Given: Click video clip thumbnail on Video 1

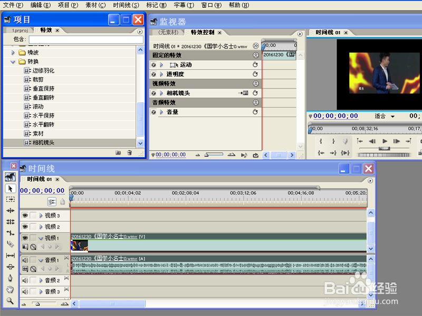Looking at the screenshot, I should [x=80, y=245].
